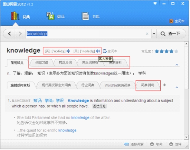Open the 翻译 translation section
Screen dimensions: 190x150
(x=56, y=16)
